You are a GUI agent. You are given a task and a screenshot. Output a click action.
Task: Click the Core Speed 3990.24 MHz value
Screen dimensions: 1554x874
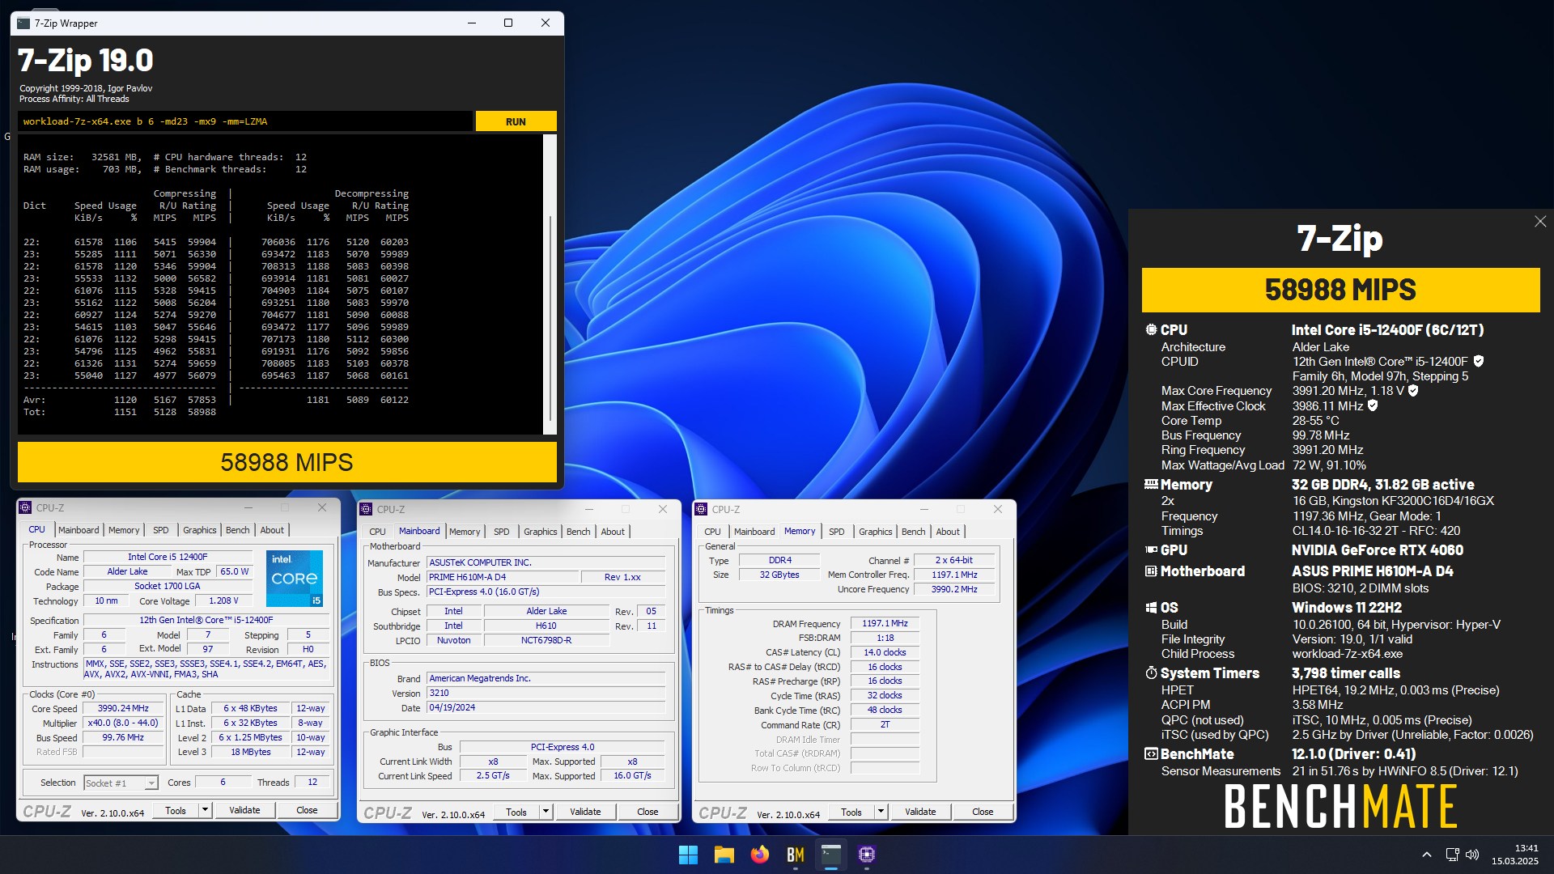123,708
